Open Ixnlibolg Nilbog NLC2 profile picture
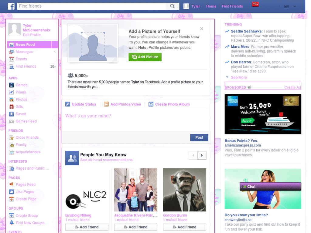Screen dimensions: 311x233 (x=87, y=190)
